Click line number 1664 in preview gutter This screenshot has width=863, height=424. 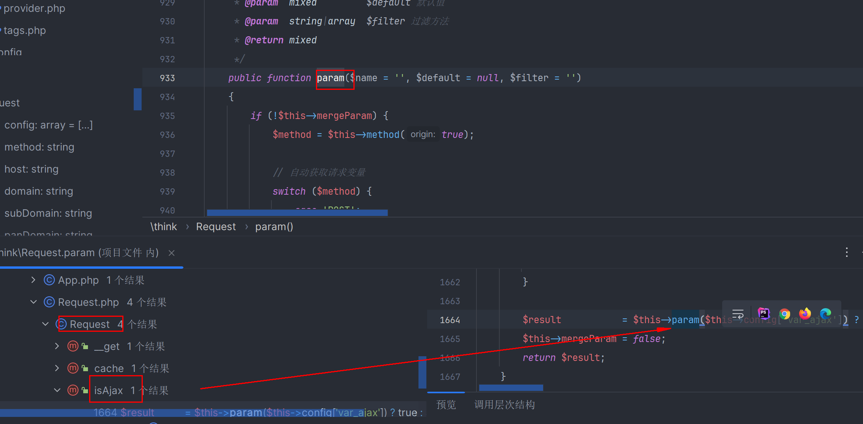point(450,320)
